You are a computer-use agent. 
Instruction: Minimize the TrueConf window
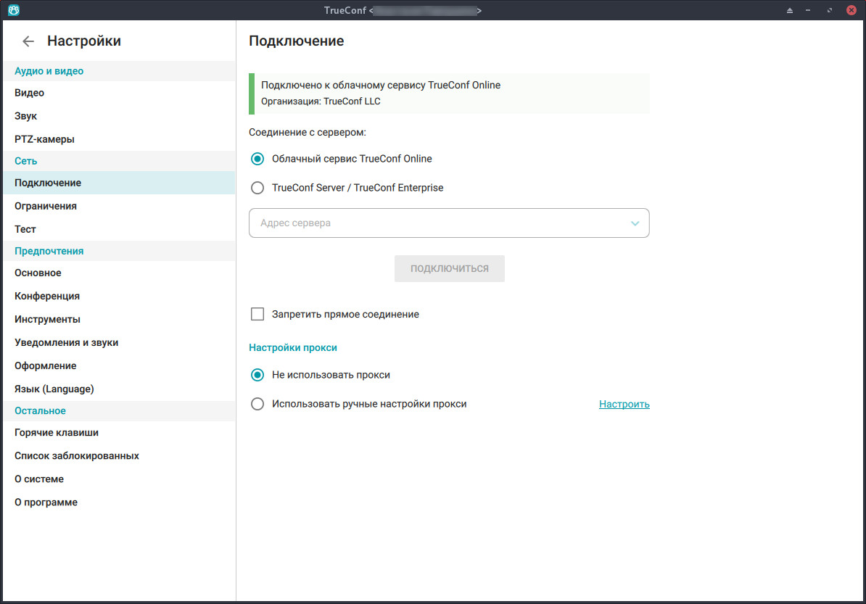(x=808, y=10)
